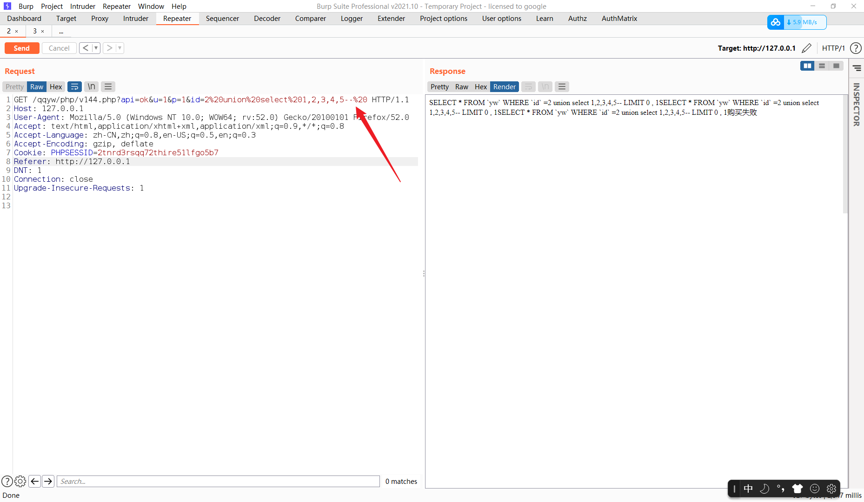
Task: Collapse the Inspector panel toggle icon
Action: [857, 68]
